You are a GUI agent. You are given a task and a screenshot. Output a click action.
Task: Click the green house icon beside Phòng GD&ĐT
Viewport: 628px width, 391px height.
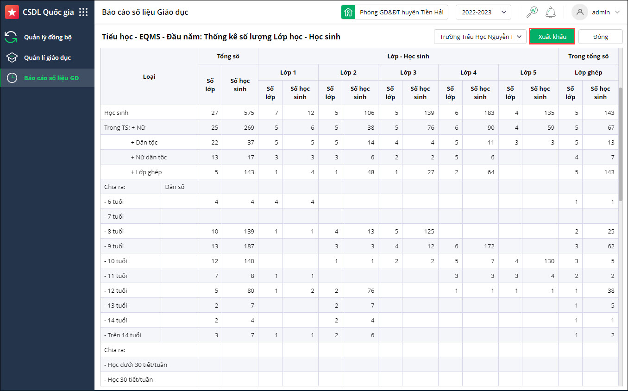(x=348, y=12)
